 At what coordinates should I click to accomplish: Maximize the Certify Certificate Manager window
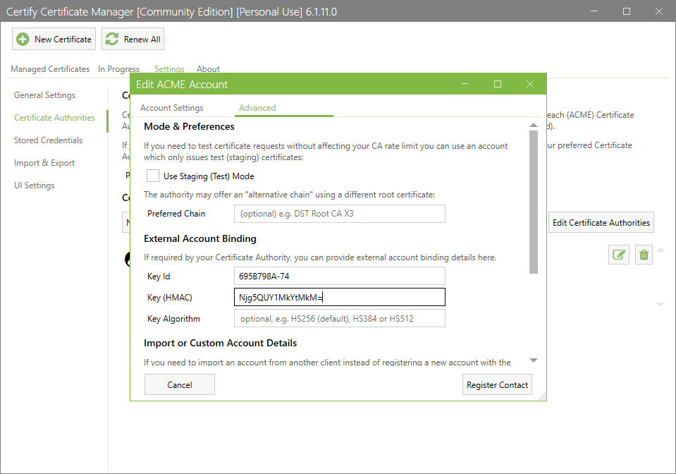(x=627, y=11)
